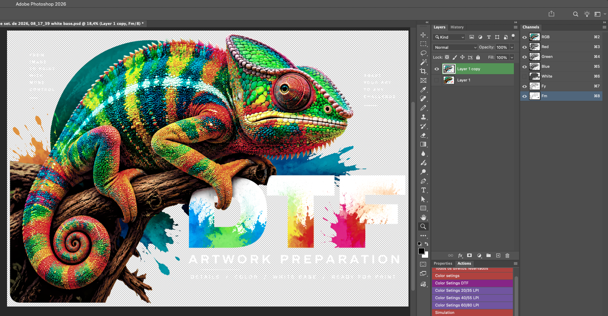
Task: Select the Clone Stamp tool
Action: (423, 117)
